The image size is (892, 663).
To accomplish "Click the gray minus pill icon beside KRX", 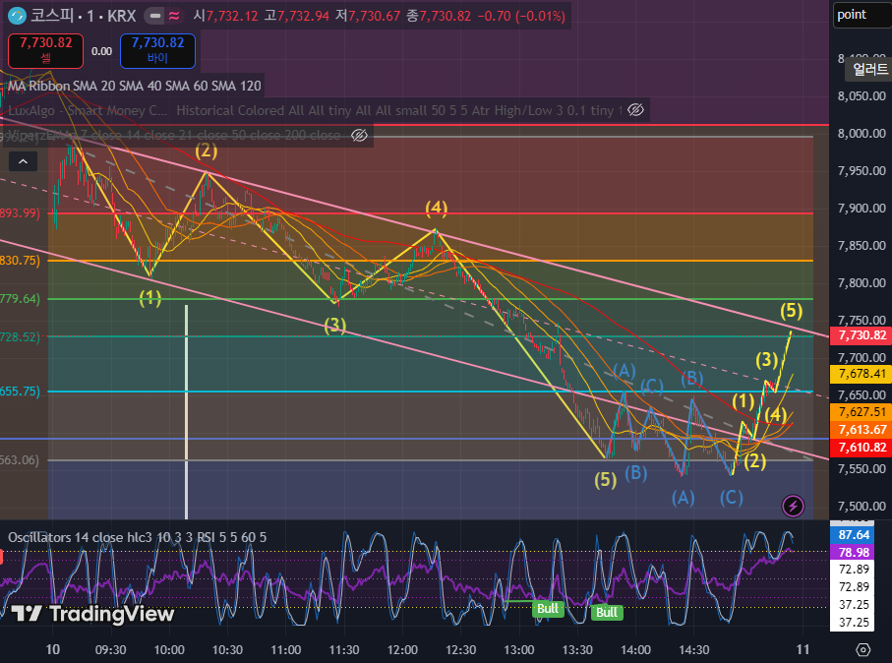I will (154, 16).
